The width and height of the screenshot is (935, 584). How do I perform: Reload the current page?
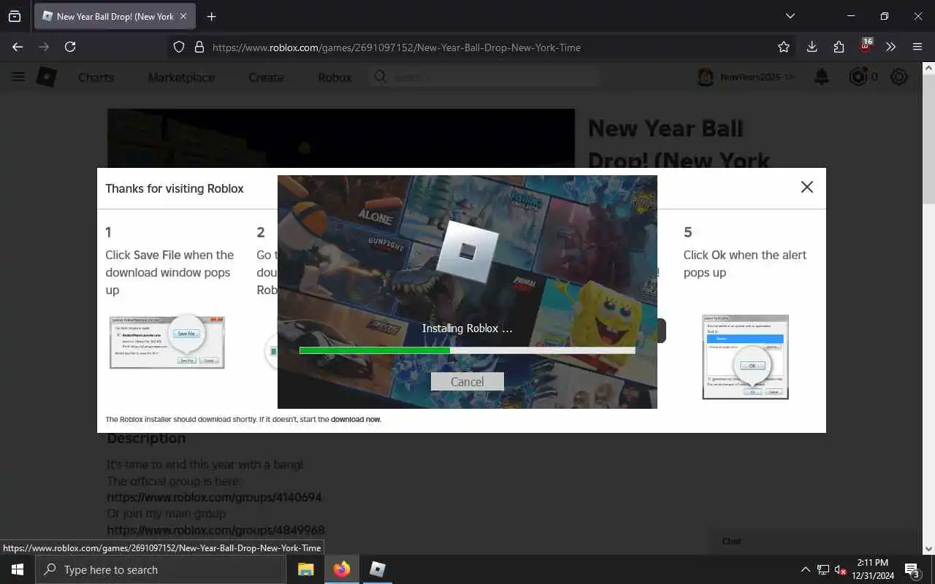coord(70,47)
